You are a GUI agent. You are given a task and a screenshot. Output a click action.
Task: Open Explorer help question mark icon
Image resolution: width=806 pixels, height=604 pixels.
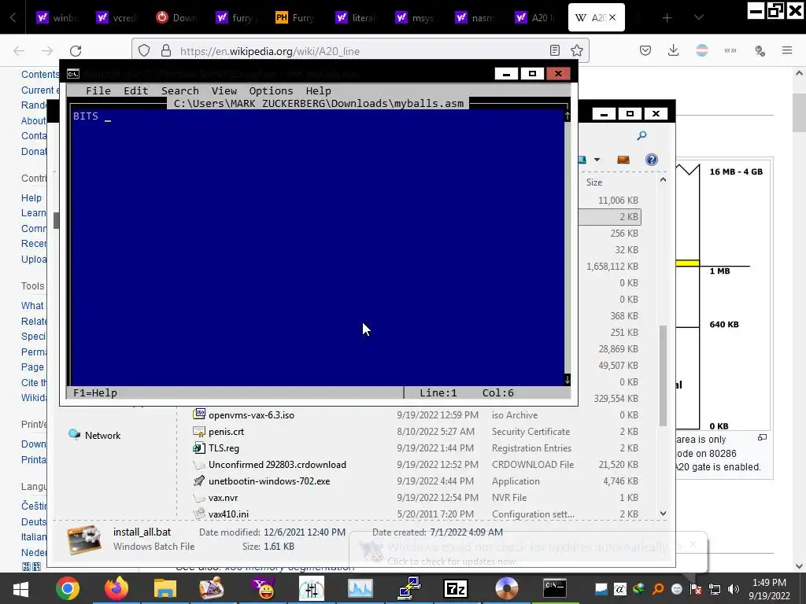(x=651, y=160)
